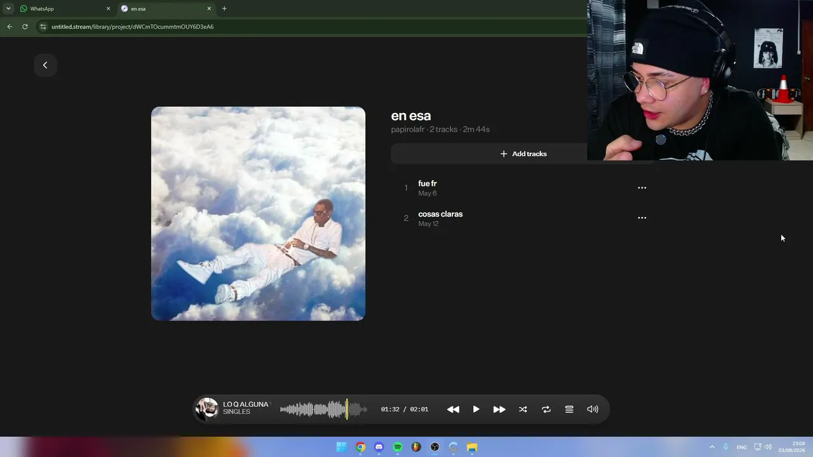The image size is (813, 457).
Task: Expand the system tray hidden icons
Action: (711, 447)
